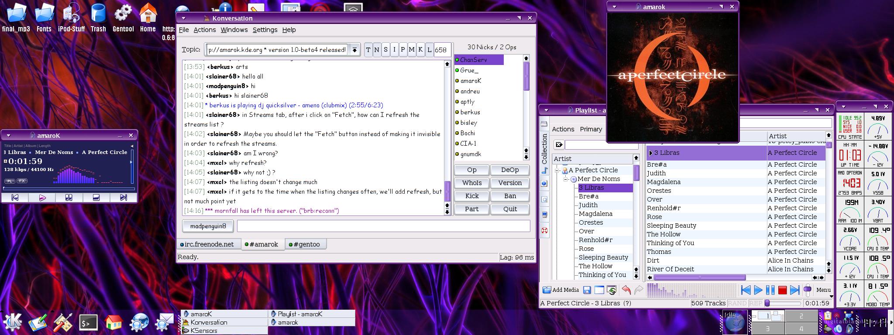Click the K menu launcher on the panel
The image size is (894, 335).
(x=13, y=322)
